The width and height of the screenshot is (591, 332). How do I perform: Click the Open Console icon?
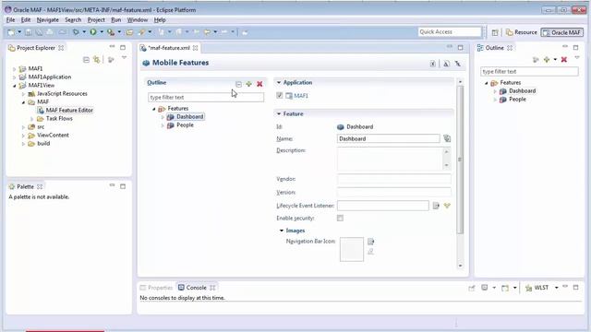pyautogui.click(x=505, y=288)
